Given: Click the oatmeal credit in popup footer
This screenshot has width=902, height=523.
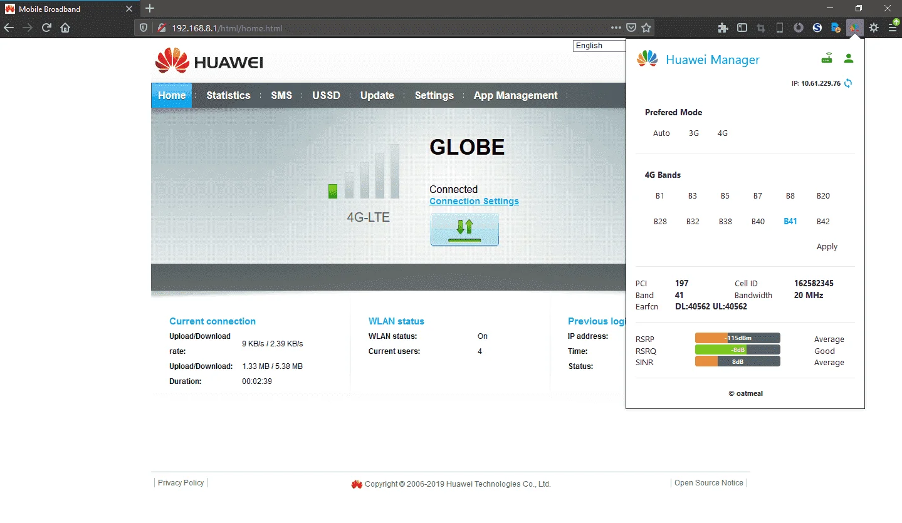Looking at the screenshot, I should click(x=745, y=393).
